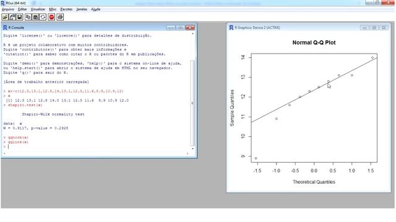Maximize the R Graphics Device 2 window

pyautogui.click(x=374, y=27)
